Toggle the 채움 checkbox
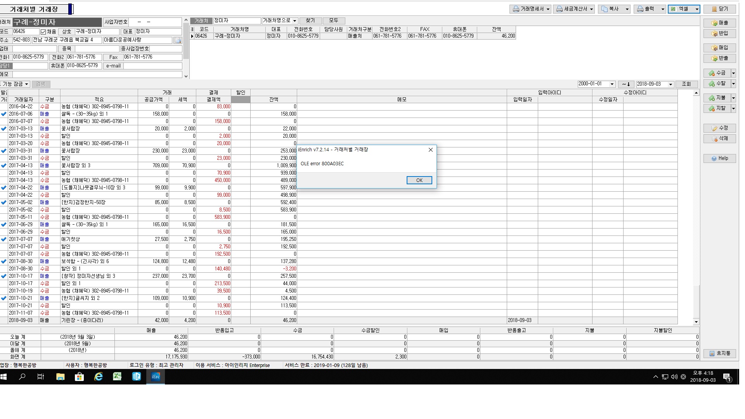The width and height of the screenshot is (745, 419). click(x=43, y=32)
